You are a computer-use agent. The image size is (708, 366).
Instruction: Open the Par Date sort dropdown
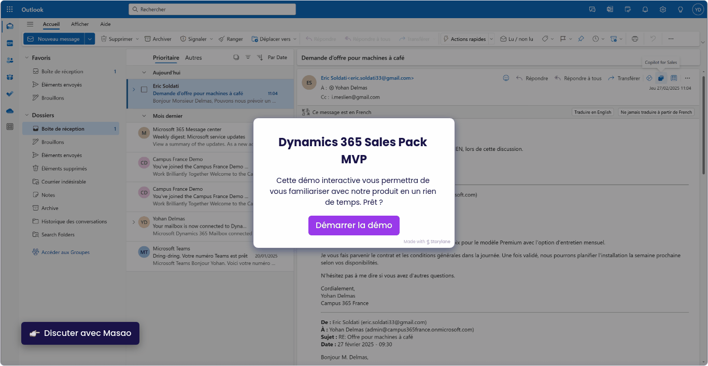[277, 58]
